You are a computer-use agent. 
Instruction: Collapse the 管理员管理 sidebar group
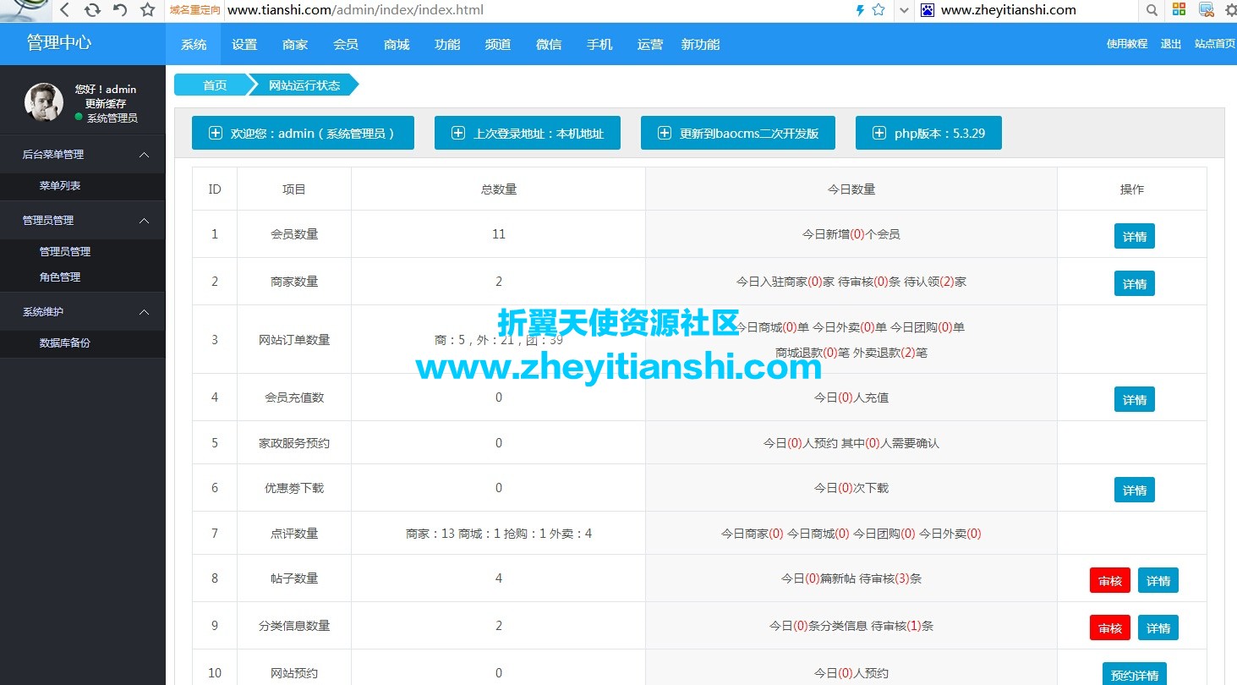(144, 219)
